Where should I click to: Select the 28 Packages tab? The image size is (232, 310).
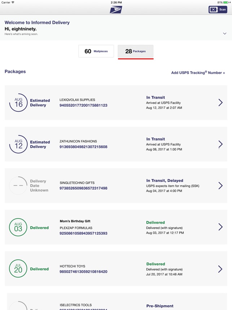pyautogui.click(x=135, y=51)
